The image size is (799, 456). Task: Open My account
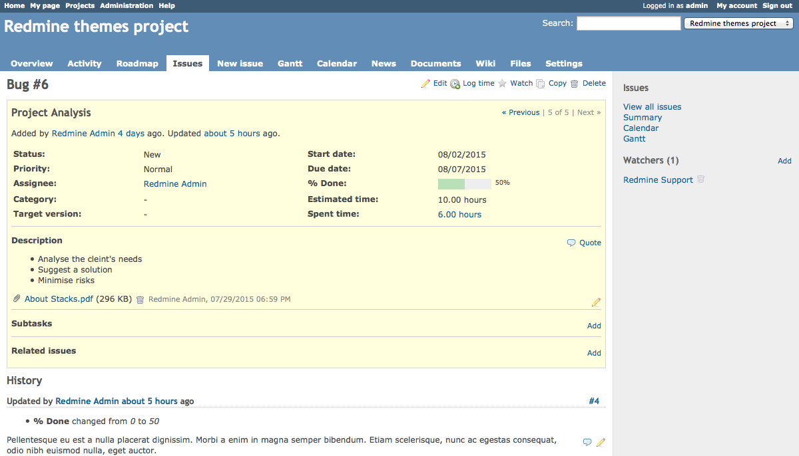[x=737, y=5]
